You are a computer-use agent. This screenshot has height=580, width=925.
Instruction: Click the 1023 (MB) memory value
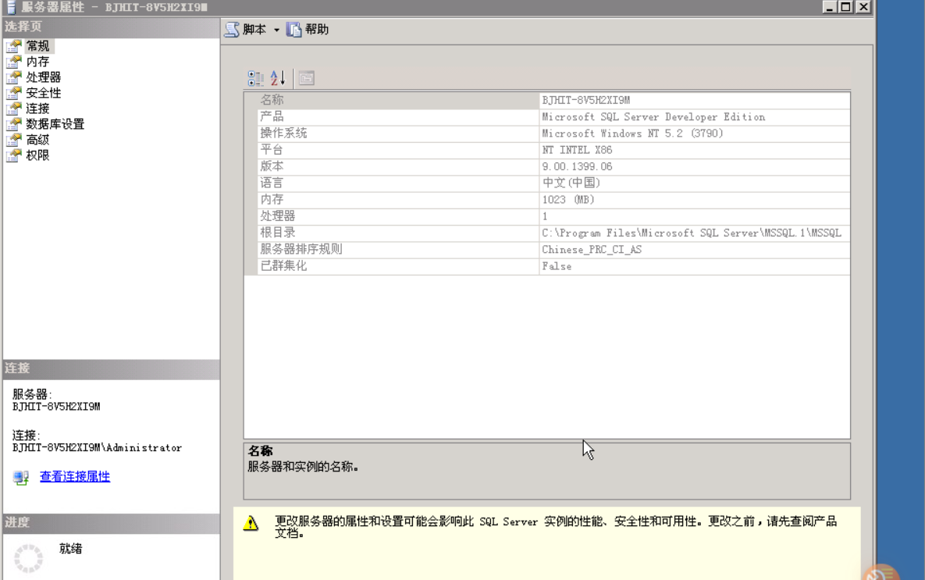pos(568,199)
